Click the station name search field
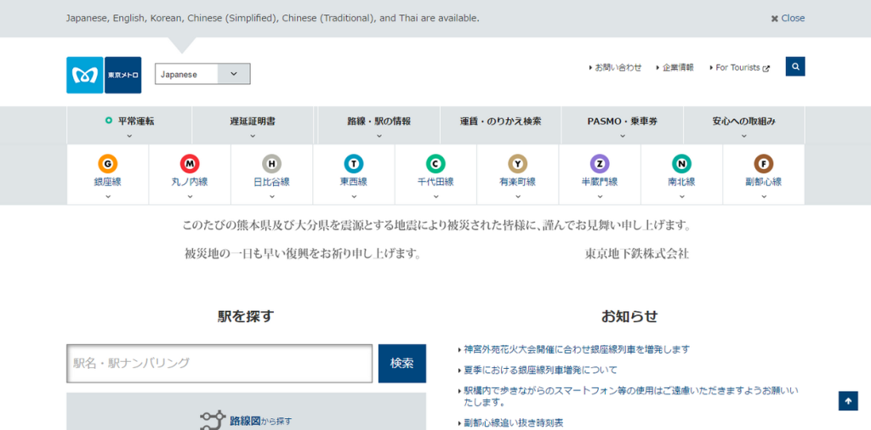Image resolution: width=871 pixels, height=430 pixels. pos(219,363)
